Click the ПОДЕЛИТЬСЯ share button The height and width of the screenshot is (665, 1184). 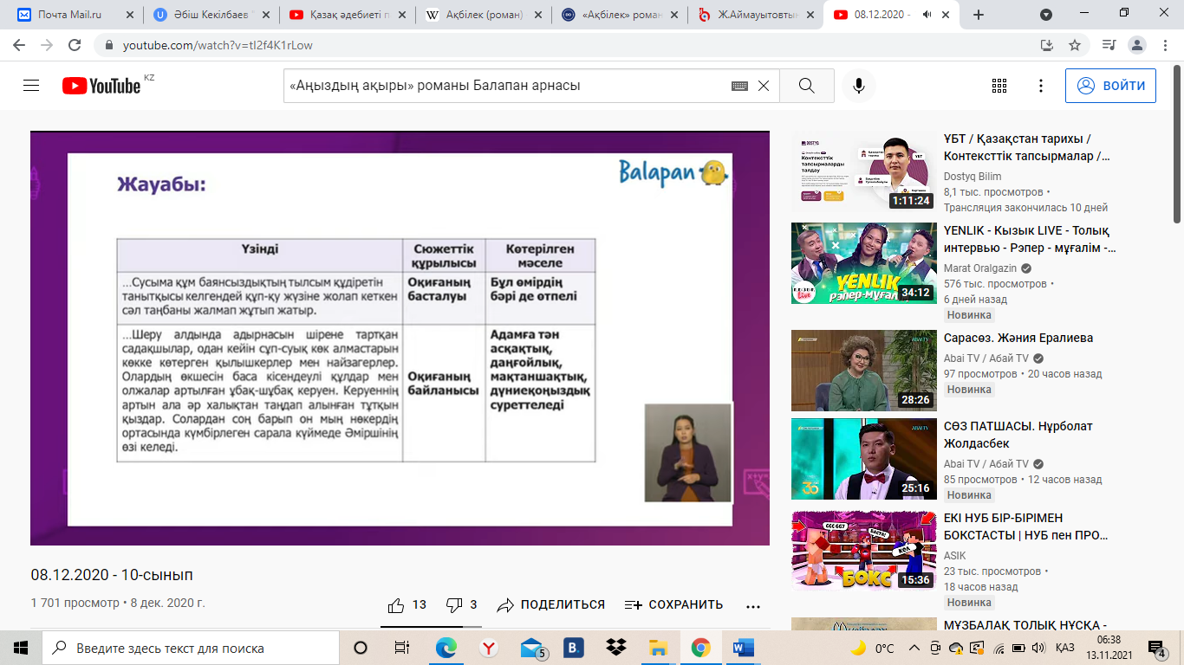coord(551,605)
